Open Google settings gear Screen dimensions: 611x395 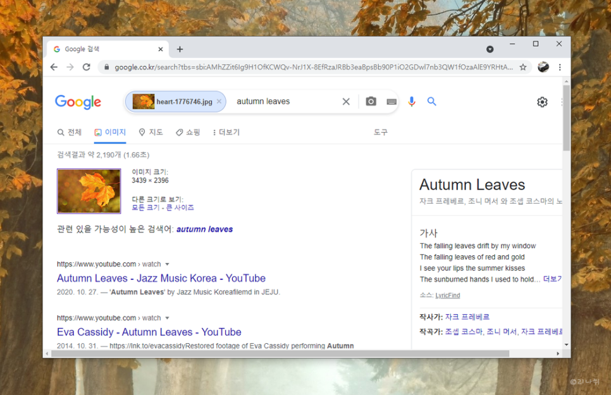coord(542,102)
